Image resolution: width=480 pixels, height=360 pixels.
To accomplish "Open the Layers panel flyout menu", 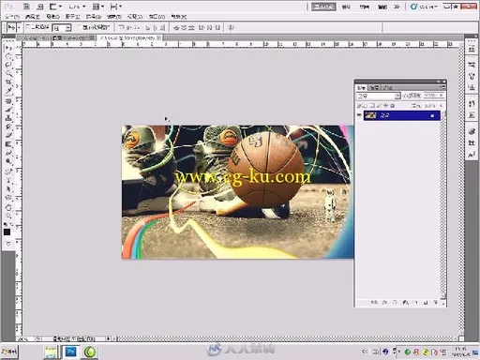I will coord(442,87).
